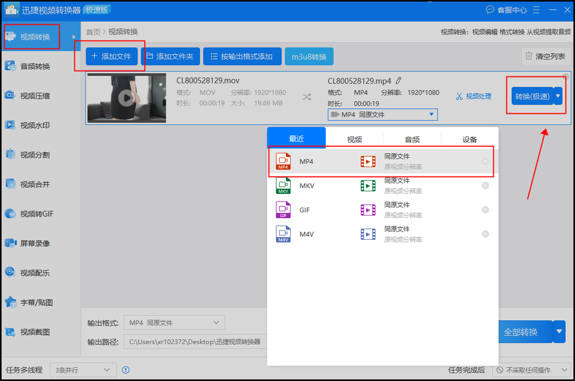This screenshot has height=381, width=575.
Task: Choose 同原文件 resolution film icon for GIF
Action: (368, 210)
